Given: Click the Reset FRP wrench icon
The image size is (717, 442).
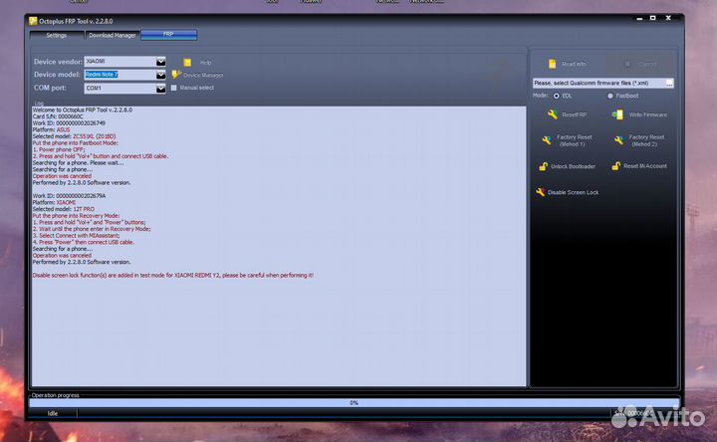Looking at the screenshot, I should coord(553,114).
